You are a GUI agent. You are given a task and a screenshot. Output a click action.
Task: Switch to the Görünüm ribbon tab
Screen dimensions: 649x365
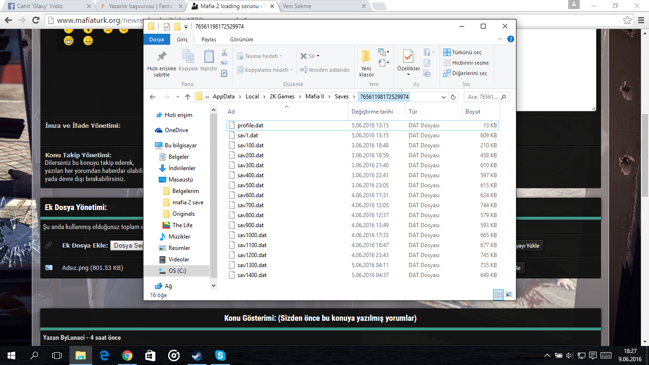(x=241, y=39)
